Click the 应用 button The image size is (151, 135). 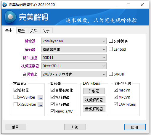[135, 127]
